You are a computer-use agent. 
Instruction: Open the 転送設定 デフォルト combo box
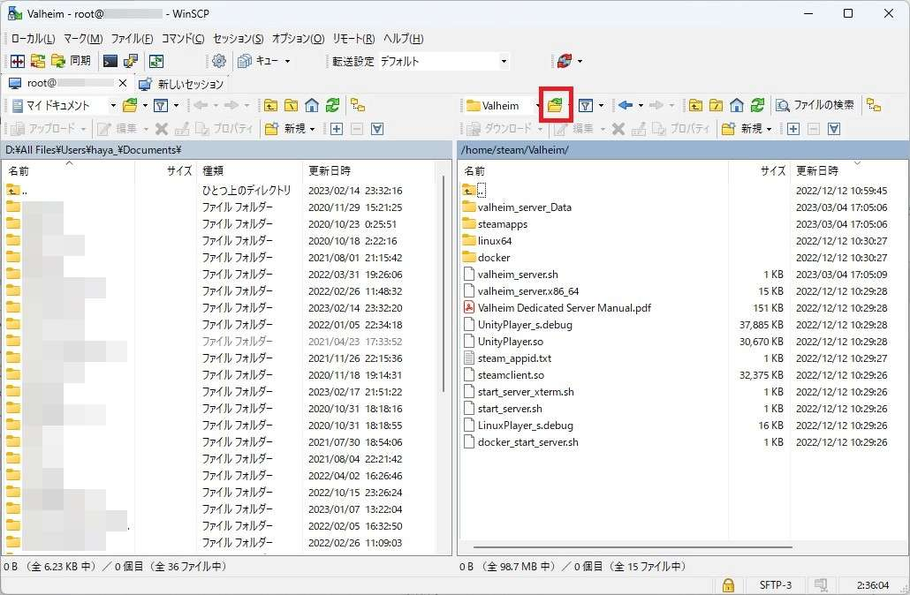point(444,61)
